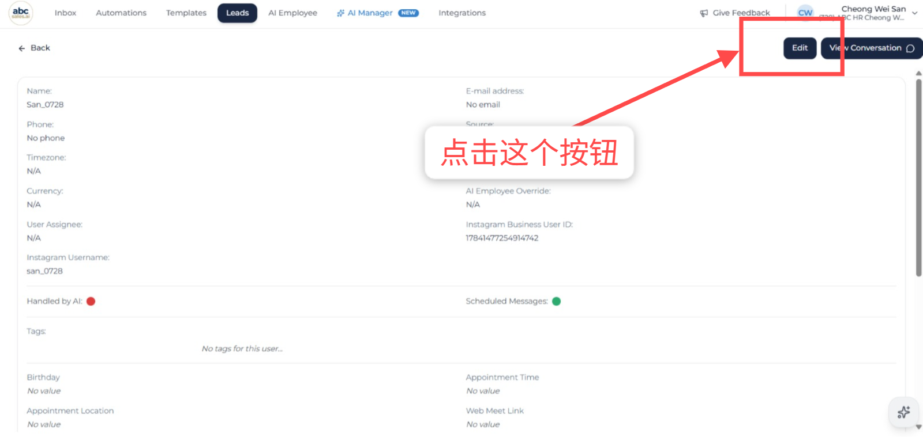923x437 pixels.
Task: Click the CW user avatar
Action: click(x=805, y=13)
